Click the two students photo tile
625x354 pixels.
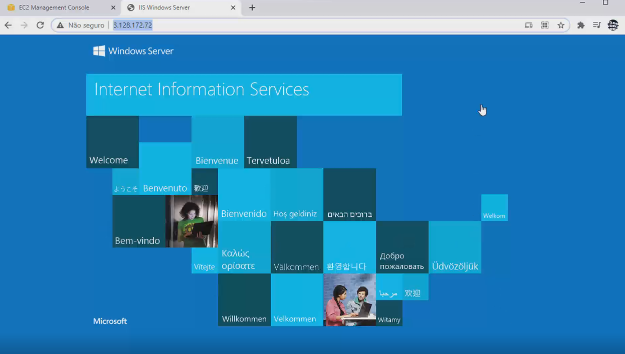click(349, 300)
